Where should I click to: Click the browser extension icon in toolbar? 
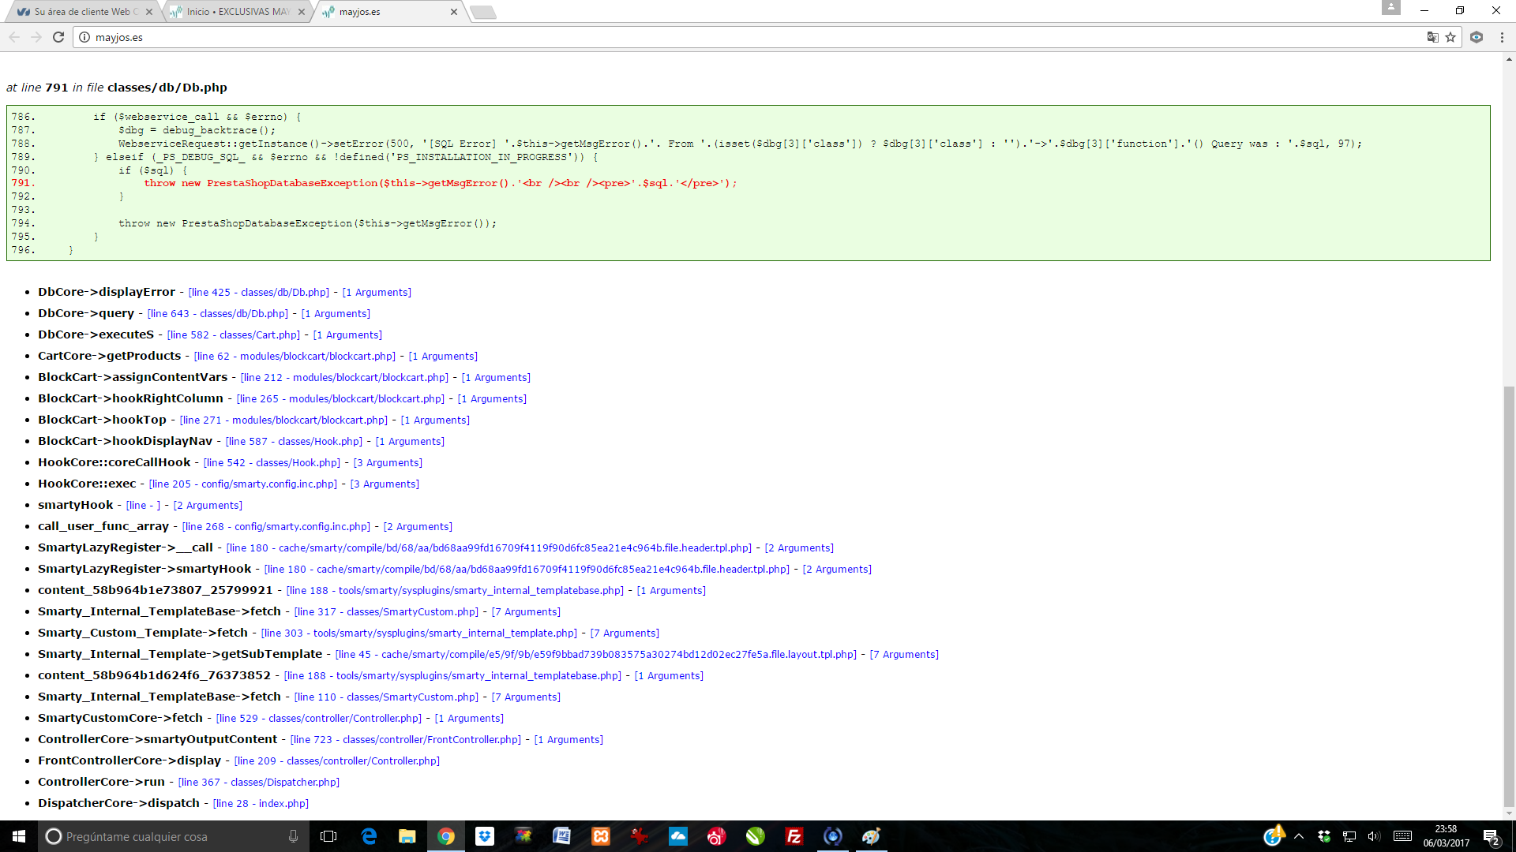click(1477, 37)
